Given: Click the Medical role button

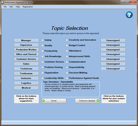Looking at the screenshot, I should (x=26, y=88).
